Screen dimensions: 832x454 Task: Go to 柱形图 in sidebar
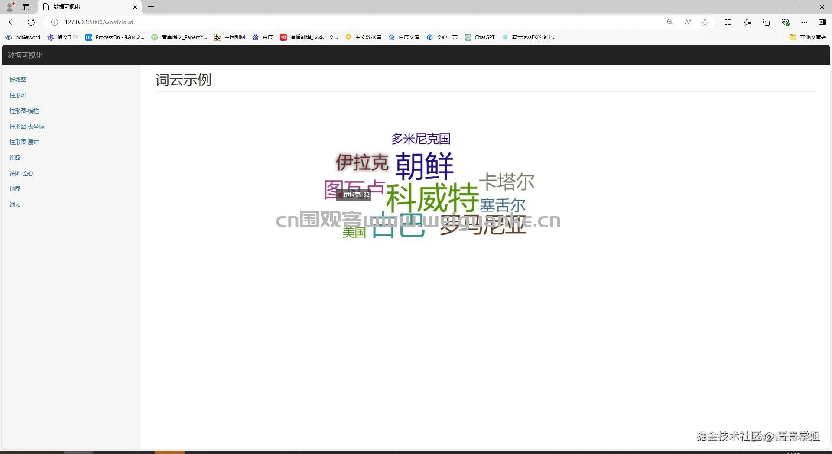pos(18,95)
